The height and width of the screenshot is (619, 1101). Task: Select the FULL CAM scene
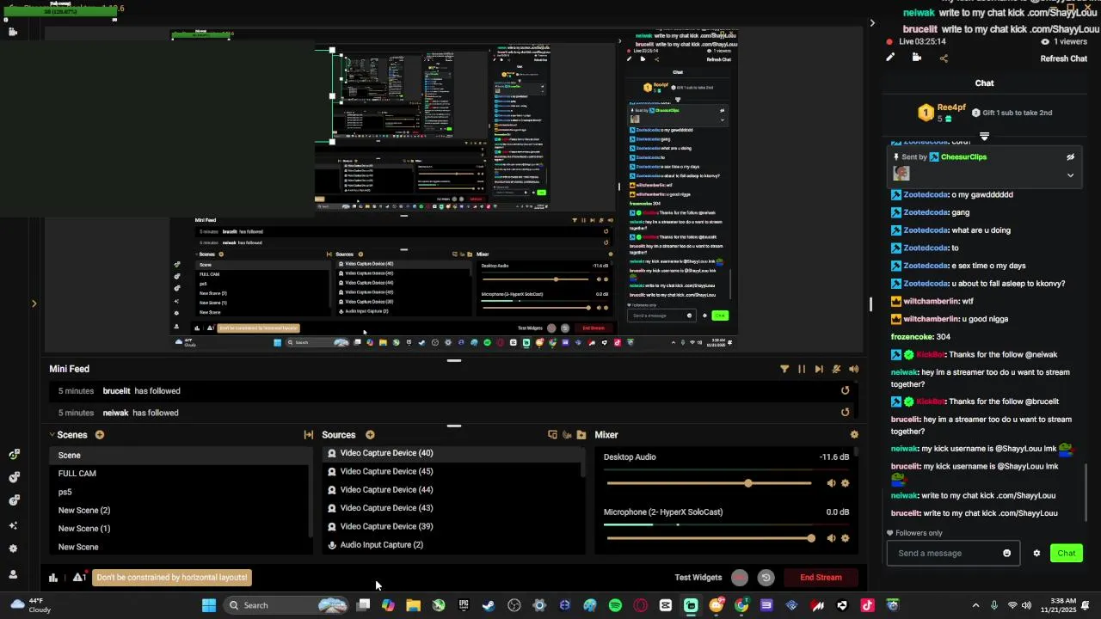[x=180, y=474]
